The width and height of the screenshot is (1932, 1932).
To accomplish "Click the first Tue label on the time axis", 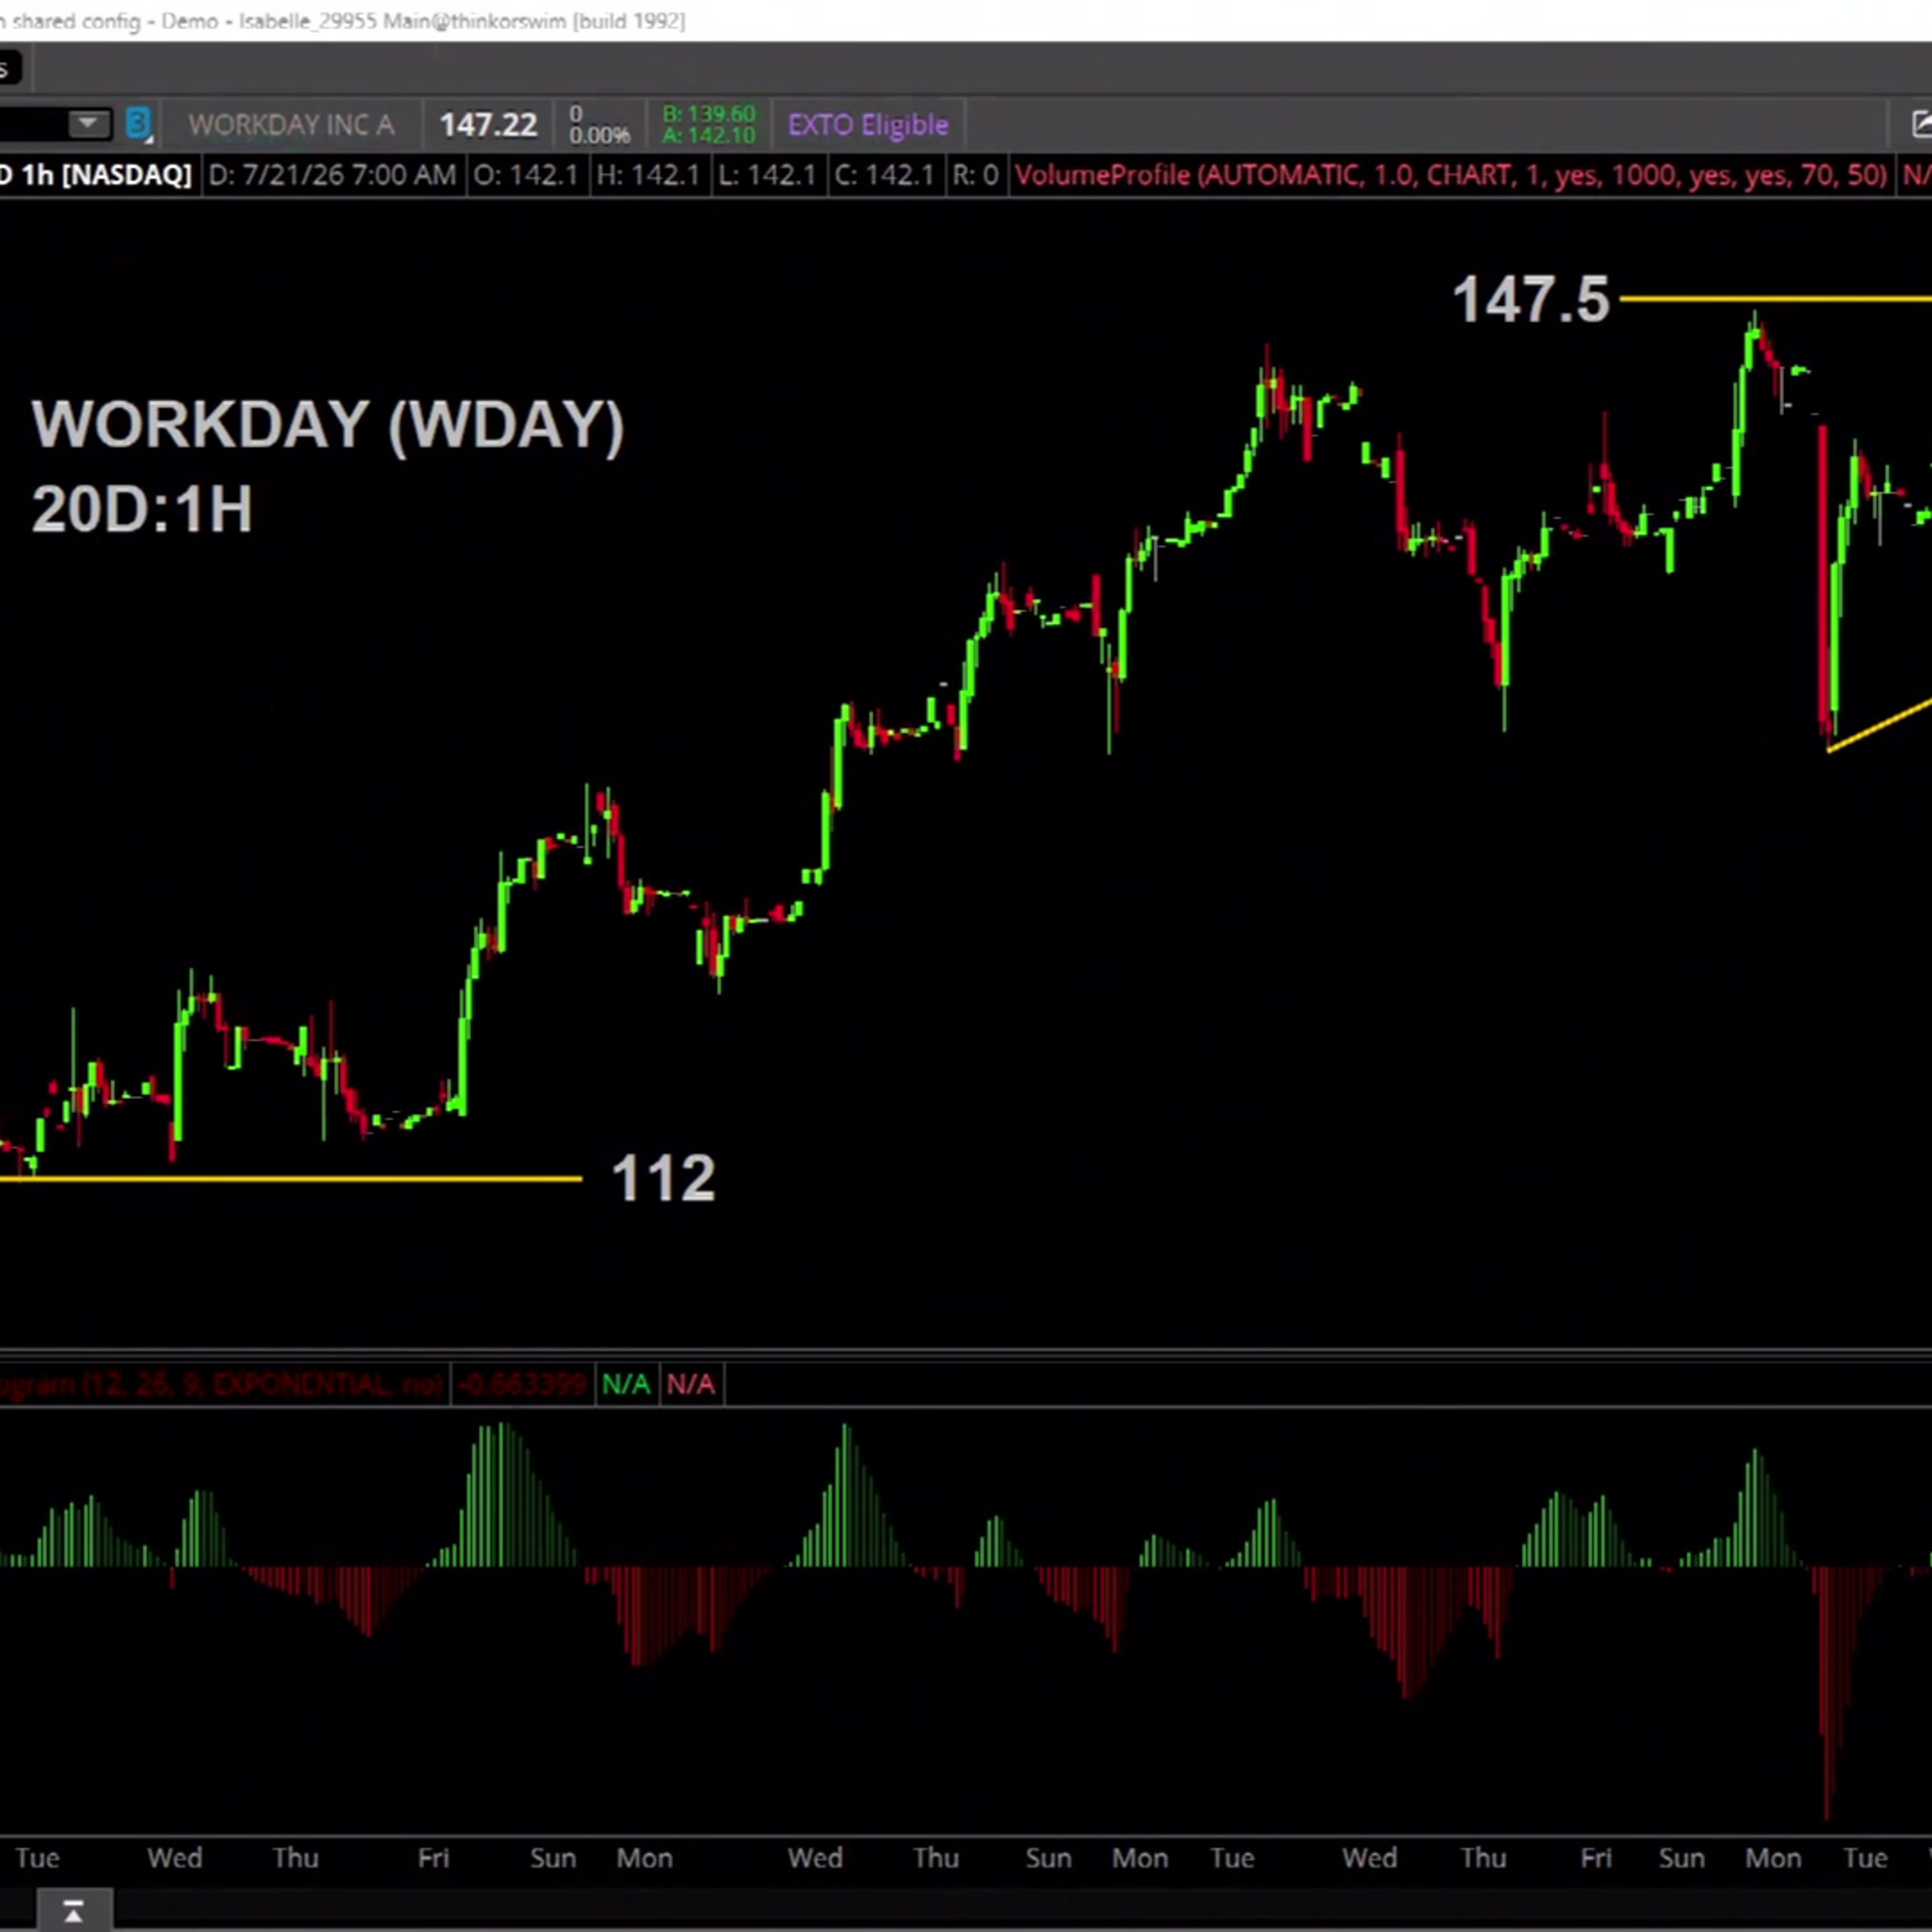I will 37,1858.
